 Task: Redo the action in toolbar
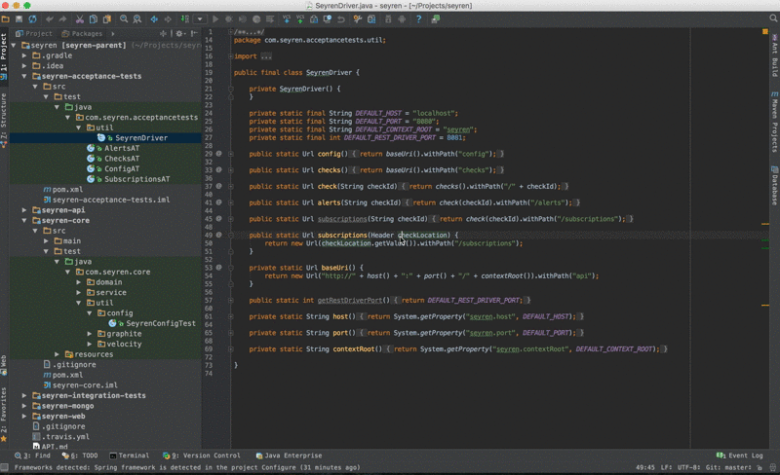click(x=62, y=18)
